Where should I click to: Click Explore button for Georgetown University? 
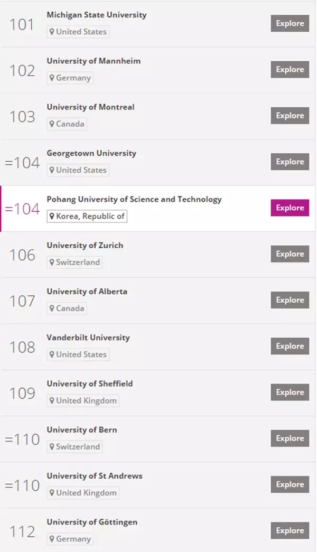(x=290, y=162)
